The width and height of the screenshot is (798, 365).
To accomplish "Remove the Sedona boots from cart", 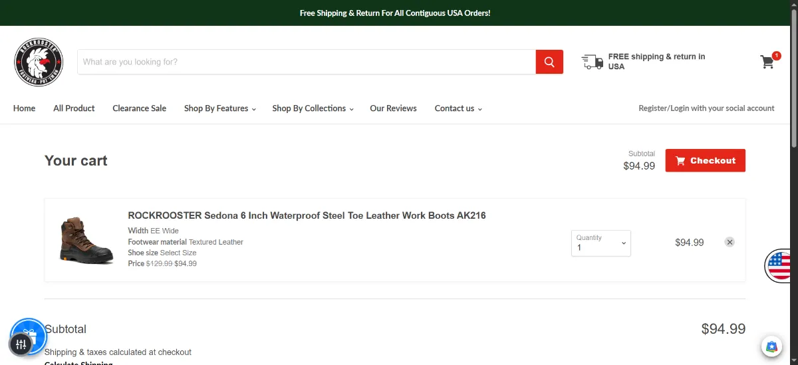I will (730, 242).
